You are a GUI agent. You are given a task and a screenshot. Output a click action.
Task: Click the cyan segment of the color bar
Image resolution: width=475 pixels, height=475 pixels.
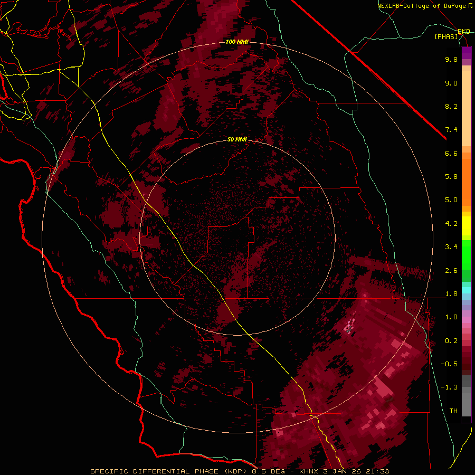point(466,290)
